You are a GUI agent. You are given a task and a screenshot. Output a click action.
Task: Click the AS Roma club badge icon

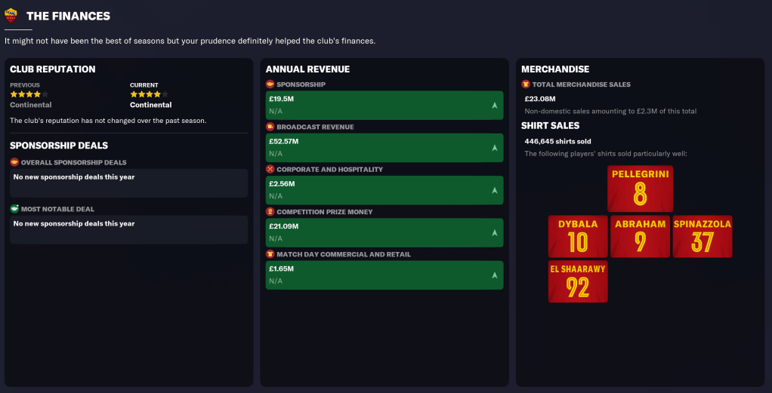coord(11,15)
